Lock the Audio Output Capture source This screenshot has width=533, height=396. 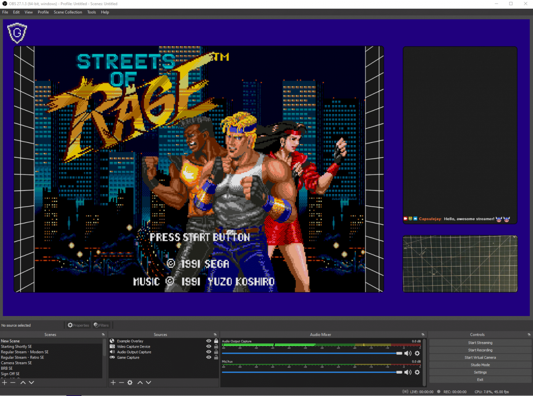pos(216,352)
